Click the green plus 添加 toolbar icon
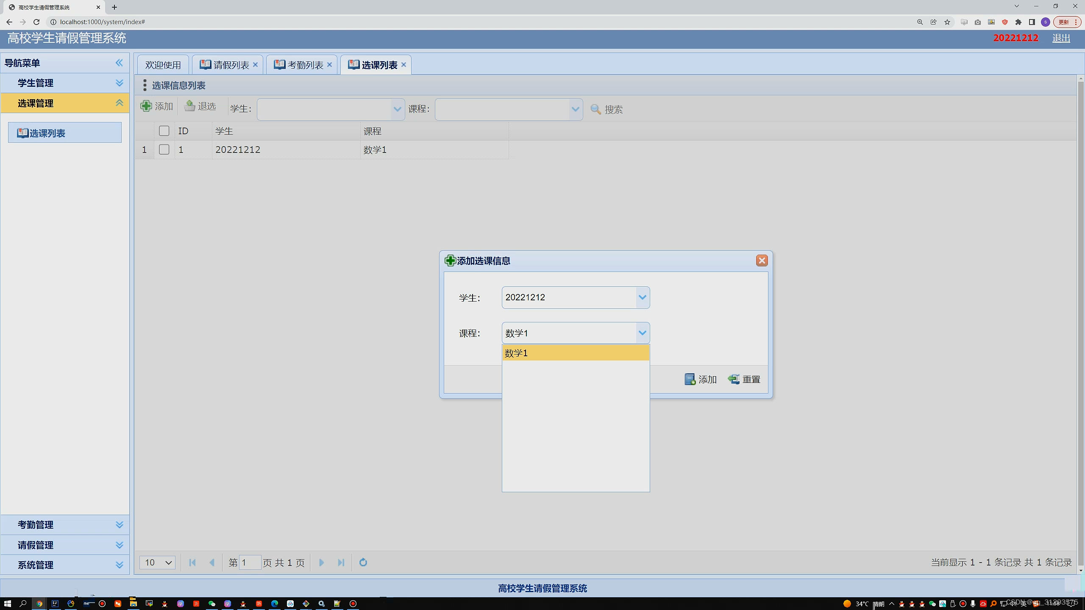Viewport: 1085px width, 610px height. (146, 106)
